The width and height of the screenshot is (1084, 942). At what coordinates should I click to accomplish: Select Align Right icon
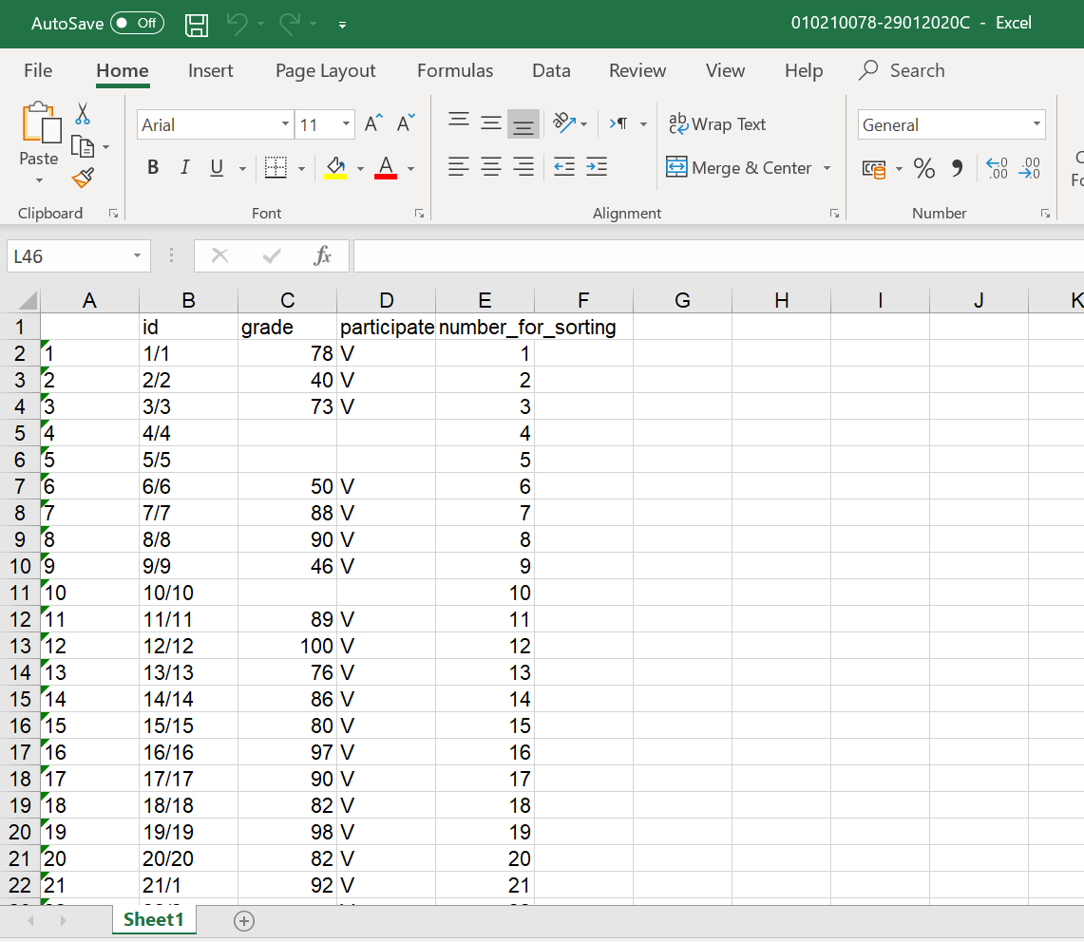click(523, 166)
